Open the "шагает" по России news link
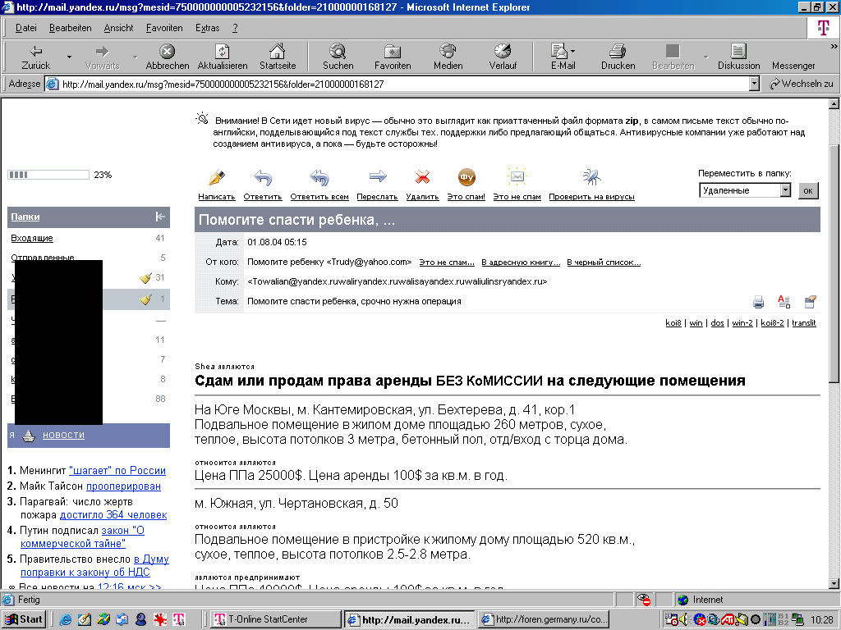 click(117, 470)
